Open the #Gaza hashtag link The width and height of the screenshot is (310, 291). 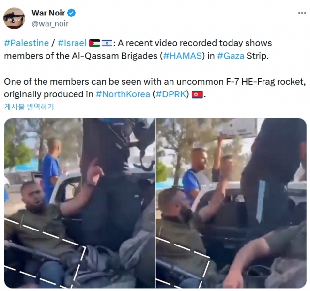tap(231, 56)
